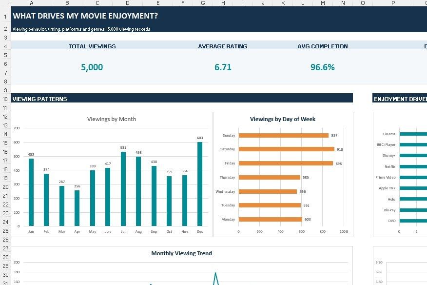Select row 26 header
The height and width of the screenshot is (285, 427).
(x=5, y=240)
